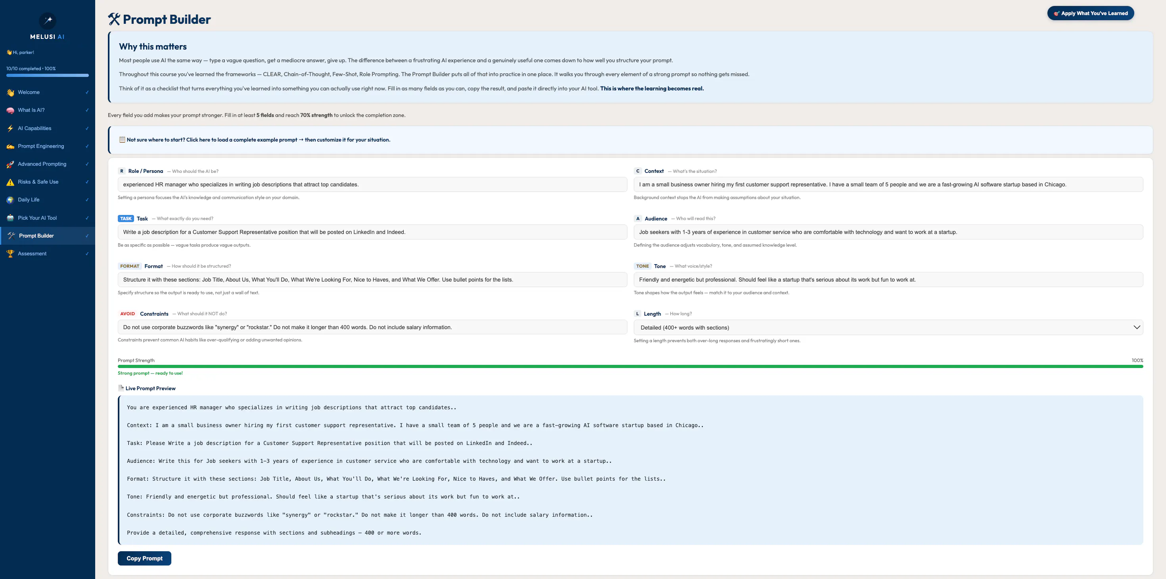Go to What Is AI? lesson
1166x579 pixels.
48,111
